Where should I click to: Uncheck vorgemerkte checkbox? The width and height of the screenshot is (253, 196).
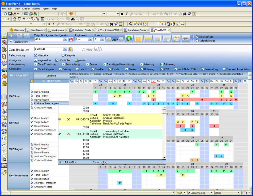coord(36,60)
